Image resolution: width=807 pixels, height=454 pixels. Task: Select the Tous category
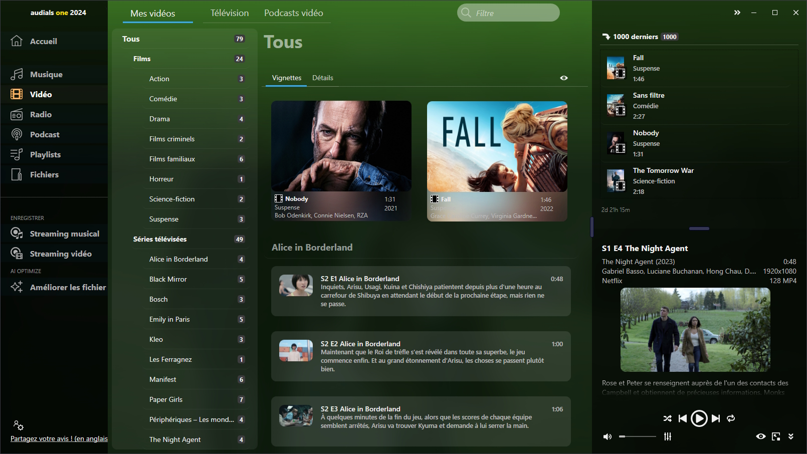183,39
